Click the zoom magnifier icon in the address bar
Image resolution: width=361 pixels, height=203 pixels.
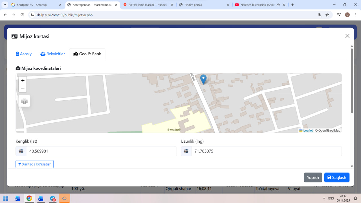click(x=320, y=15)
